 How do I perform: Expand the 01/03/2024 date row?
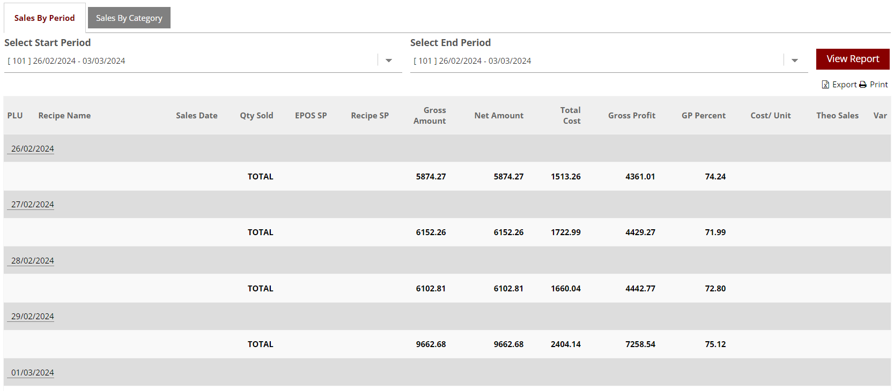pos(33,373)
